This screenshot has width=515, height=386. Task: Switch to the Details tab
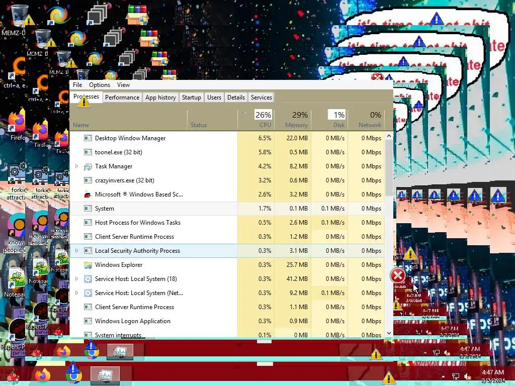(x=236, y=98)
